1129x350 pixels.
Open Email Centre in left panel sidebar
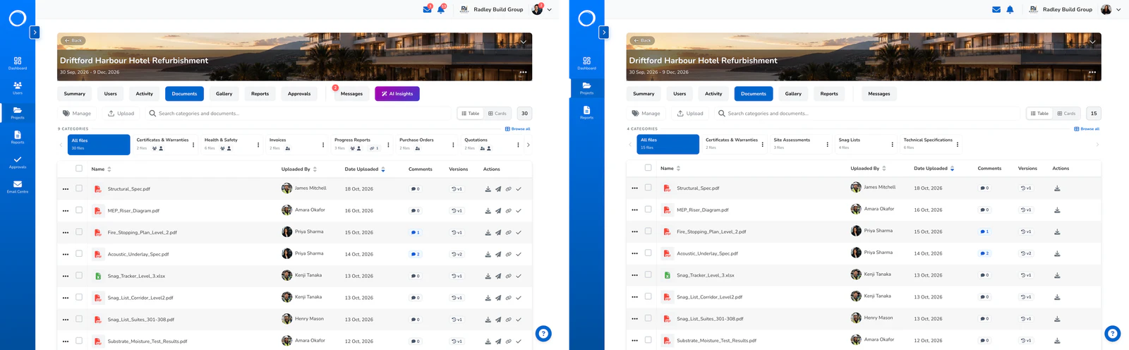coord(18,187)
